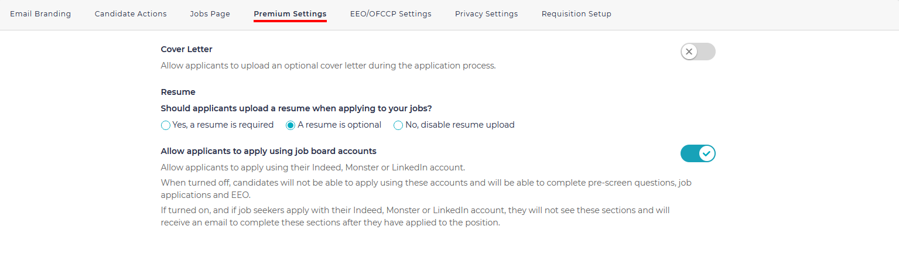This screenshot has width=899, height=260.
Task: Switch to the Candidate Actions tab
Action: (x=131, y=14)
